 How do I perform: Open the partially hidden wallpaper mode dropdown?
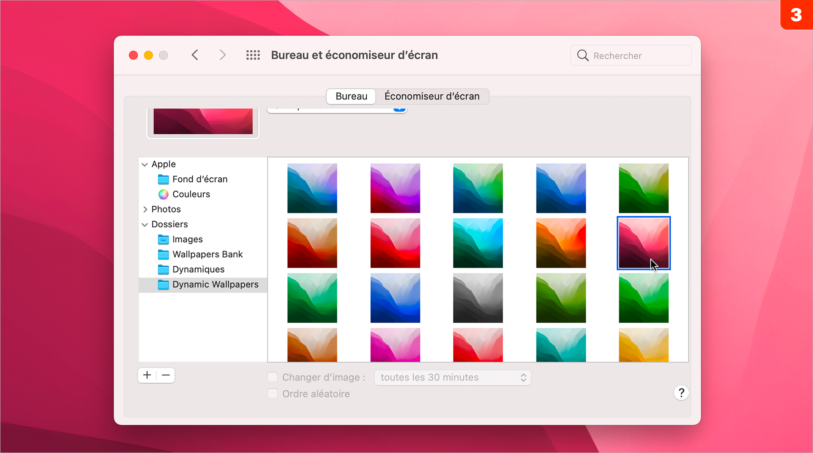pyautogui.click(x=337, y=110)
